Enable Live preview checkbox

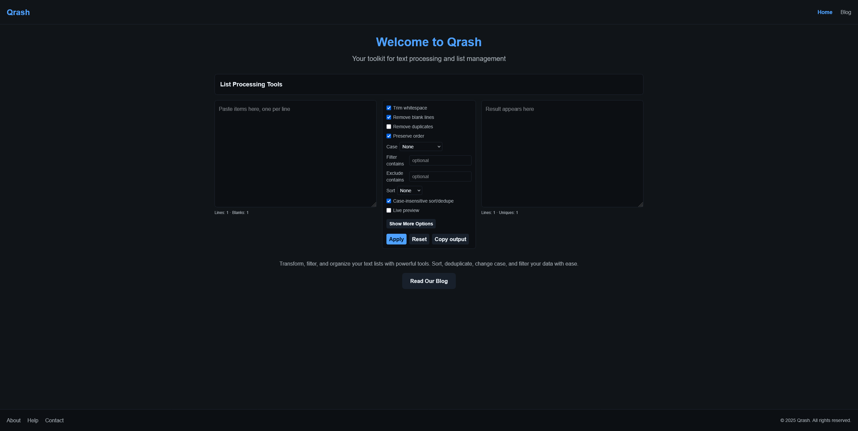389,210
